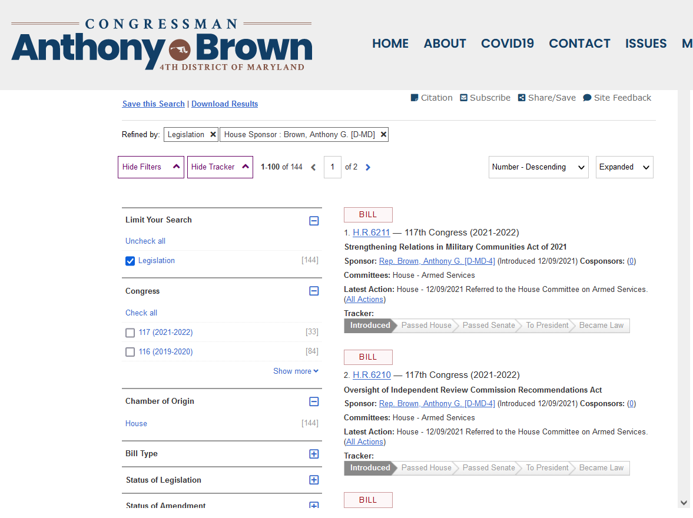This screenshot has width=693, height=518.
Task: Open the HOME menu item
Action: 390,44
